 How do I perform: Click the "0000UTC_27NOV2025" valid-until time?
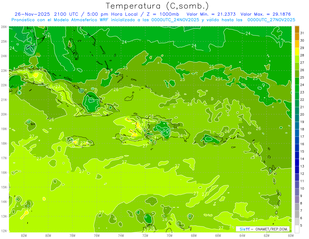point(271,20)
